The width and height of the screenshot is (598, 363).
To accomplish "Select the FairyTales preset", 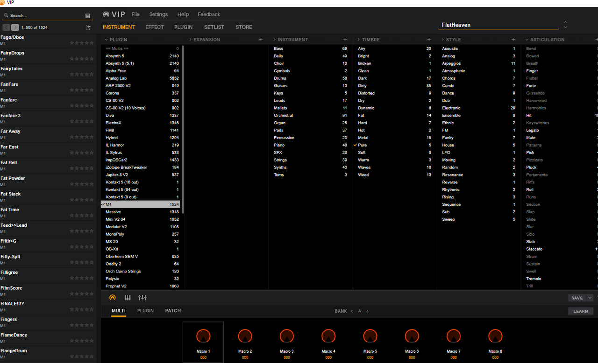I will coord(48,71).
